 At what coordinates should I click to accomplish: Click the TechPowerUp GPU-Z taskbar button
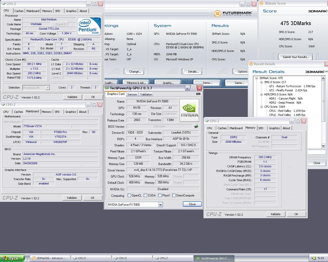[x=214, y=258]
